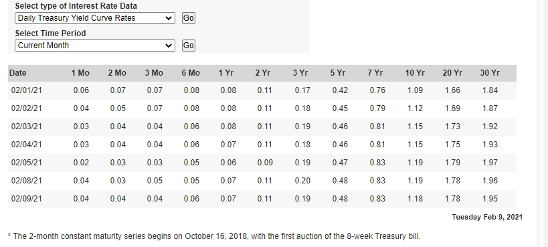Click the 2-month constant maturity footnote
This screenshot has width=548, height=247.
coord(214,236)
